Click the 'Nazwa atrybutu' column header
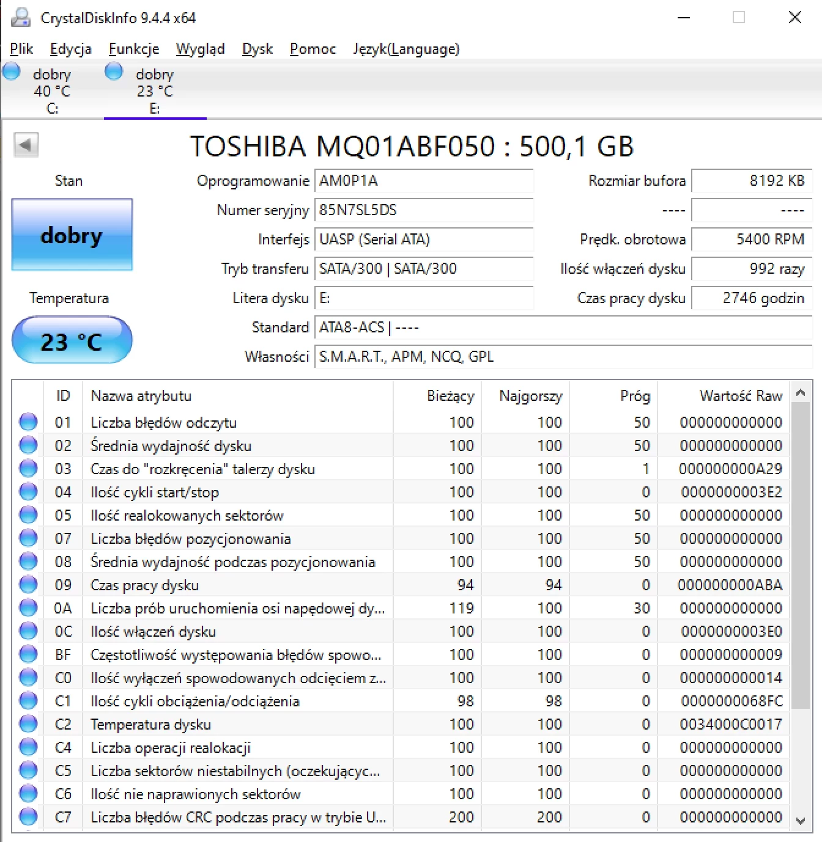Viewport: 822px width, 842px height. (x=238, y=396)
